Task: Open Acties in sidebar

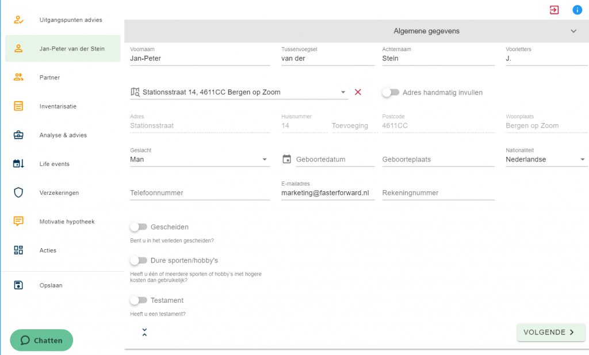Action: pos(63,250)
